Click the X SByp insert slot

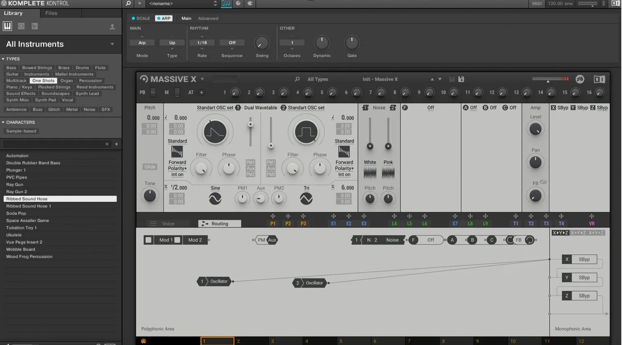579,259
